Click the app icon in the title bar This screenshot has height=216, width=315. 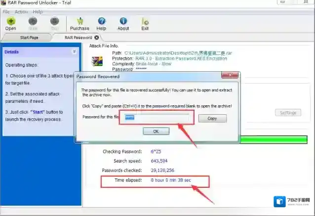coord(3,3)
